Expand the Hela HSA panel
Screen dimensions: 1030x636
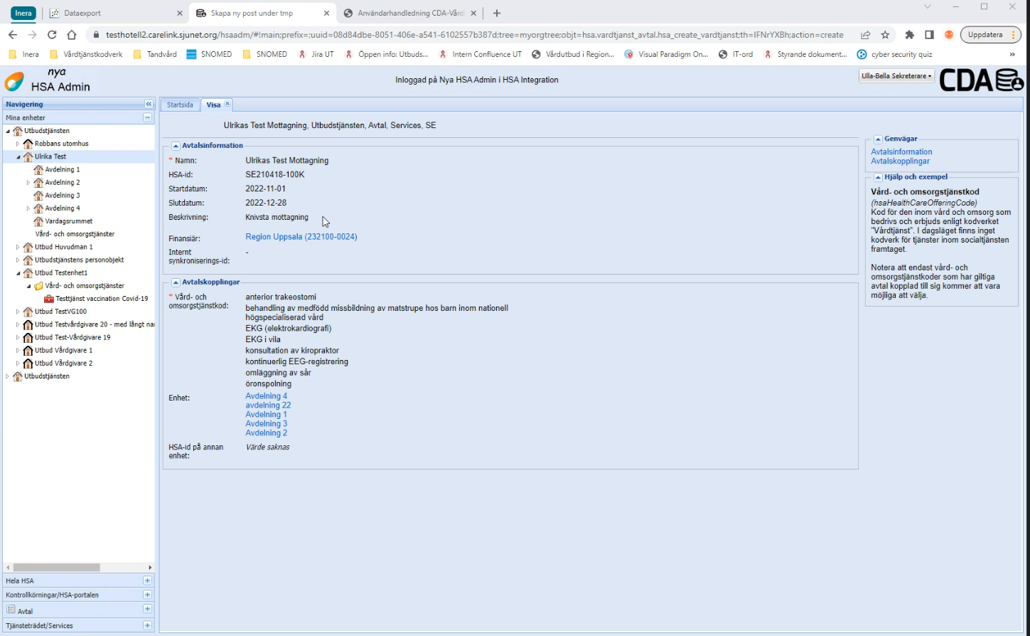(x=147, y=581)
